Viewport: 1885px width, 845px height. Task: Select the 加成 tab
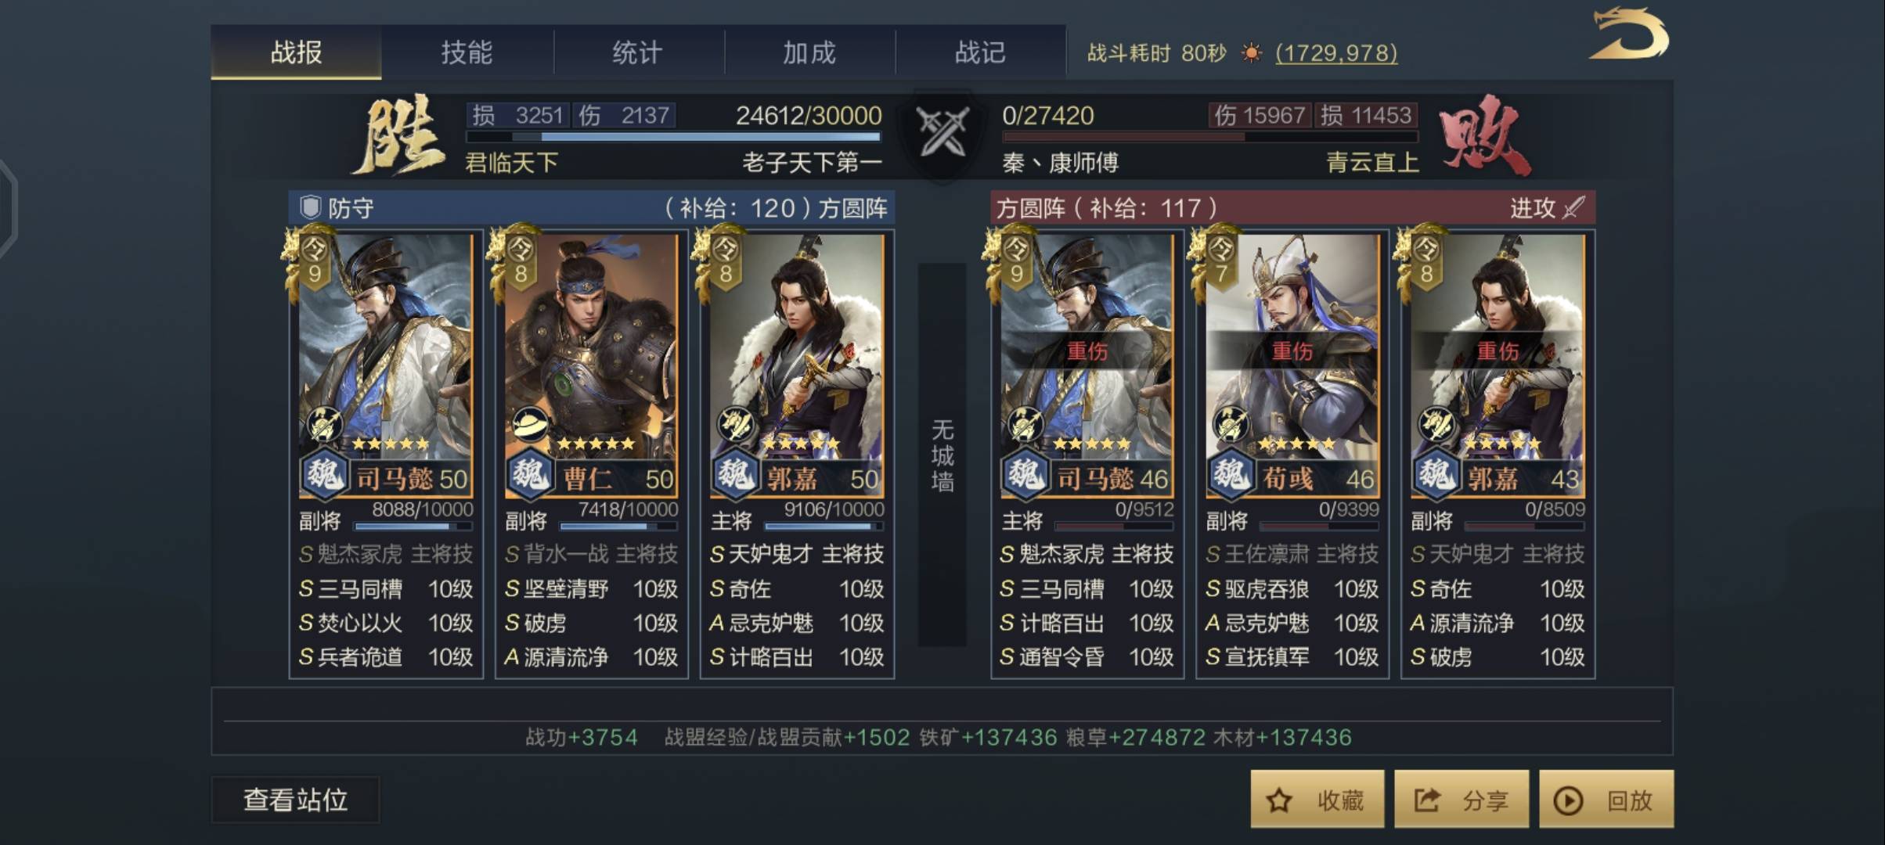point(809,52)
